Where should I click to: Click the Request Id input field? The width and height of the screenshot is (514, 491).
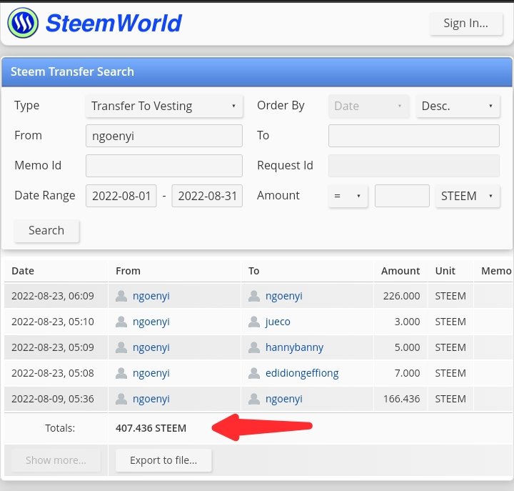pos(414,166)
